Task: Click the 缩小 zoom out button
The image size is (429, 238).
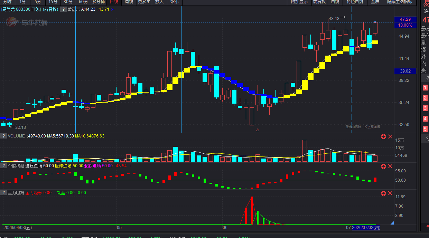Action: (x=175, y=2)
